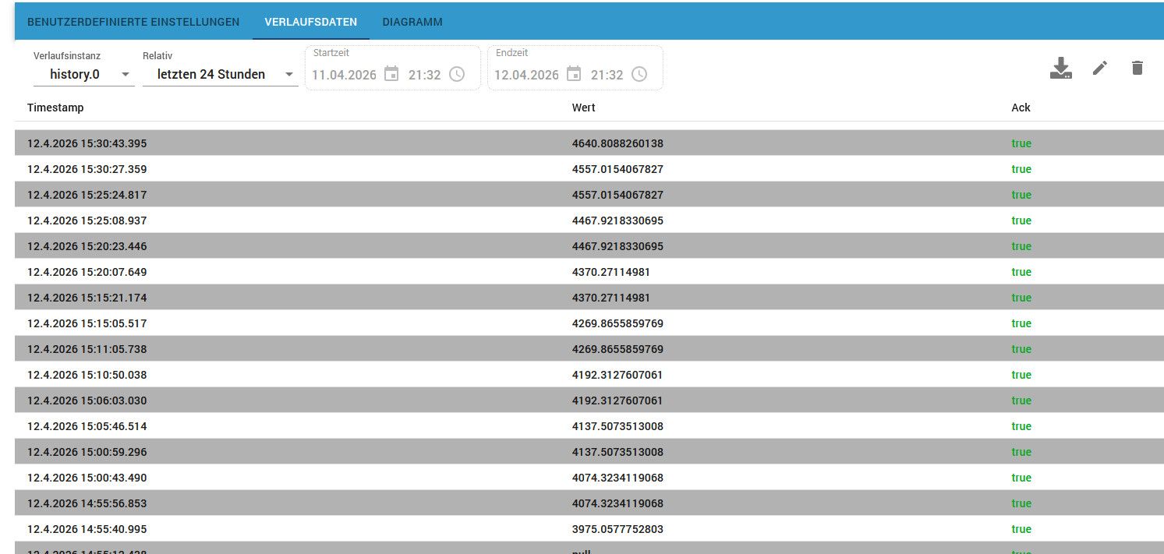Screen dimensions: 1164x554
Task: Select row with timestamp 15:00:43.490
Action: 589,478
